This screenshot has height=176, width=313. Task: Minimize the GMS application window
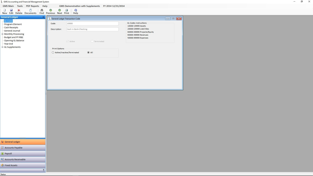(x=294, y=2)
